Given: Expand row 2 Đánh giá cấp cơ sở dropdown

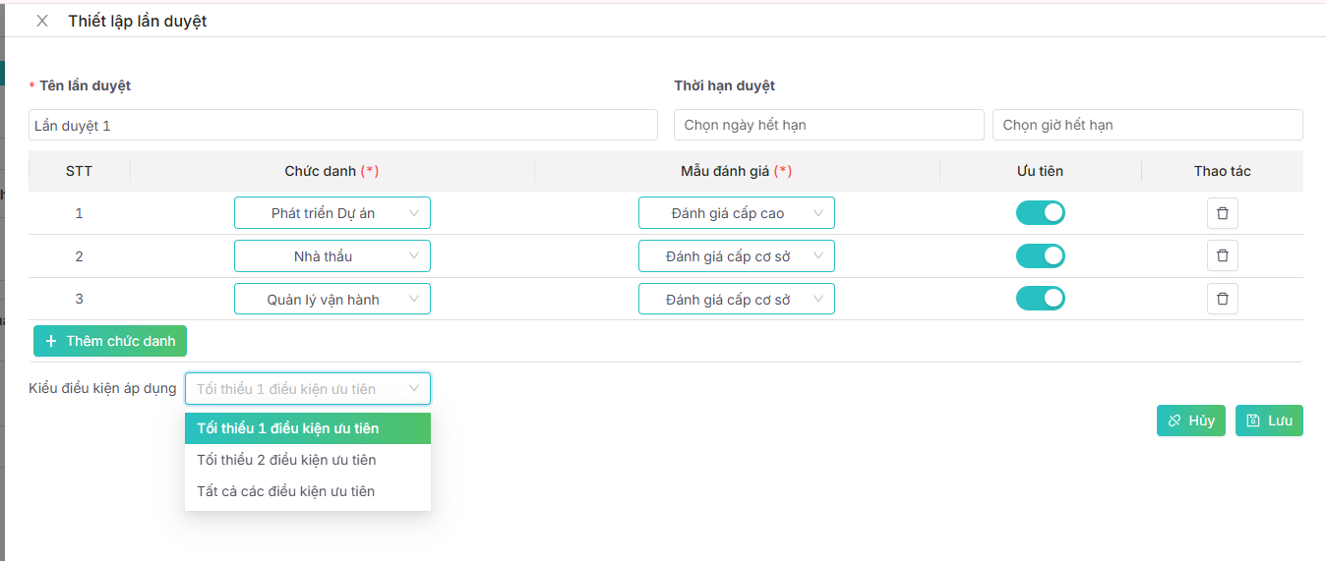Looking at the screenshot, I should (736, 256).
